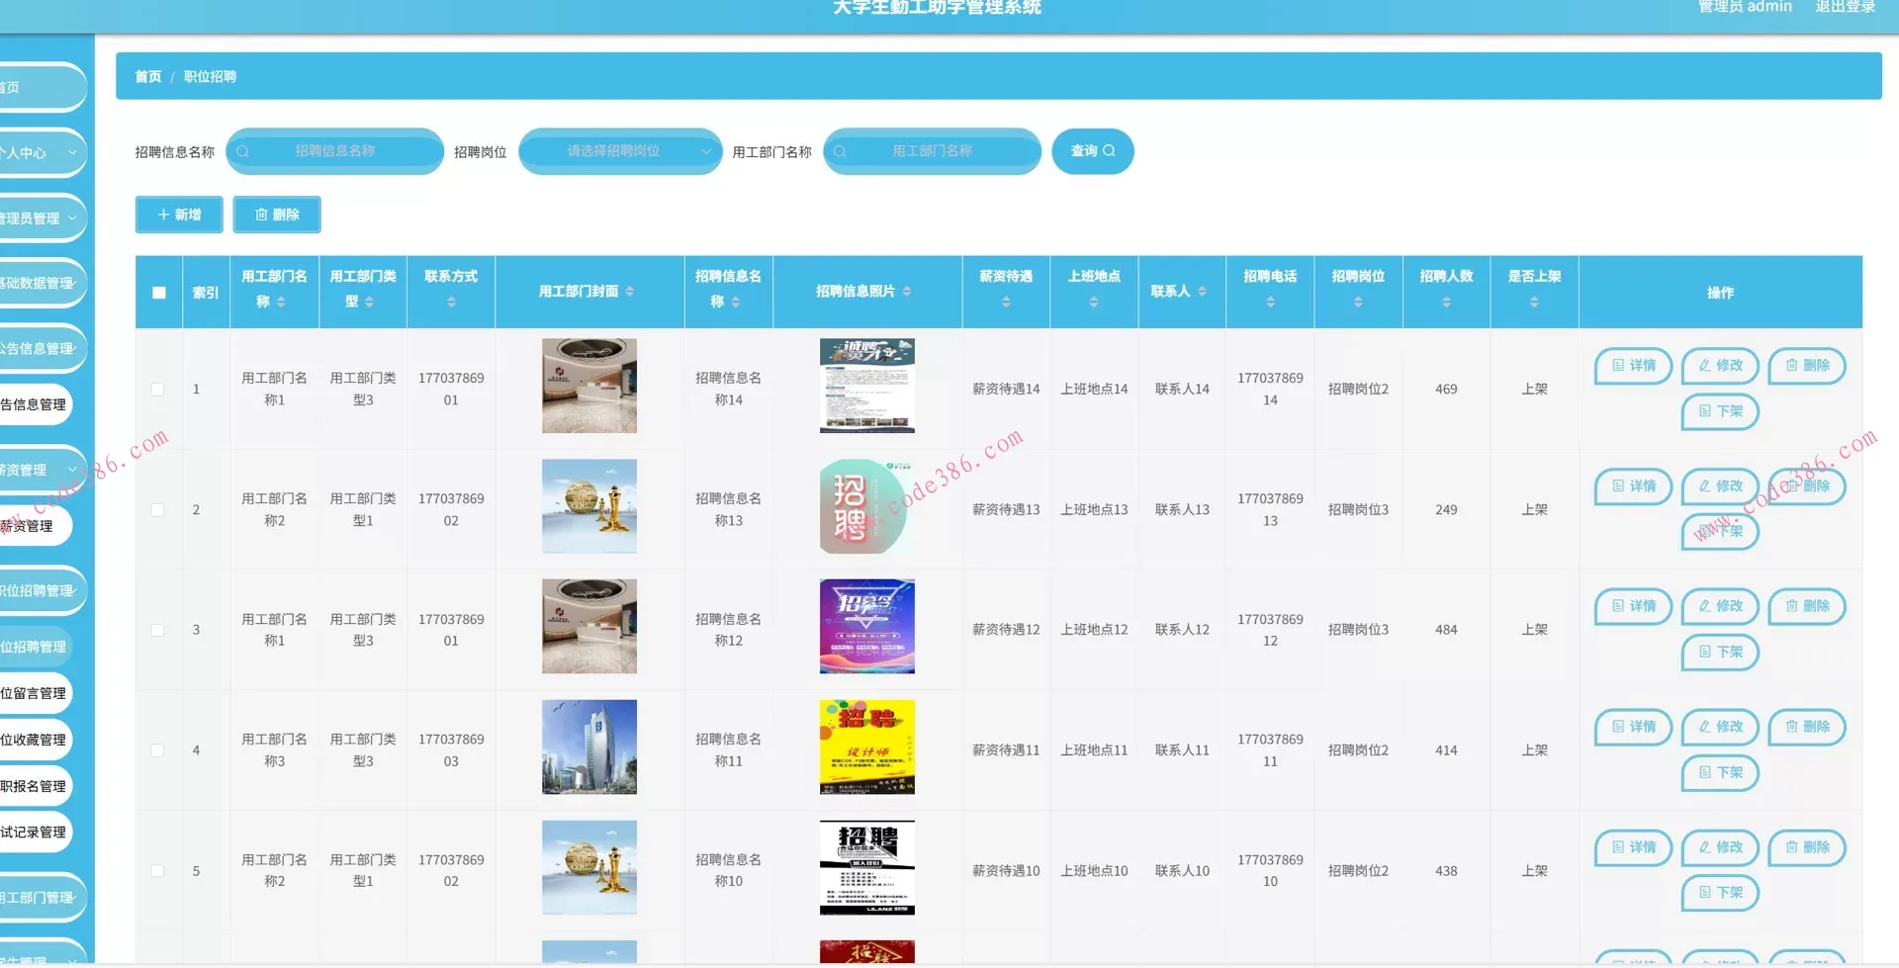Sort by 招聘电话 column arrows
The height and width of the screenshot is (968, 1899).
coord(1270,302)
